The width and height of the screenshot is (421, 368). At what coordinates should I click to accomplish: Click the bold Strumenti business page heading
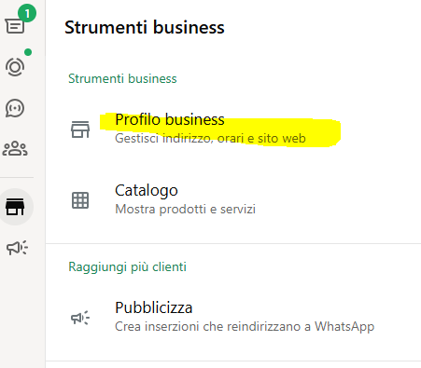click(x=145, y=27)
